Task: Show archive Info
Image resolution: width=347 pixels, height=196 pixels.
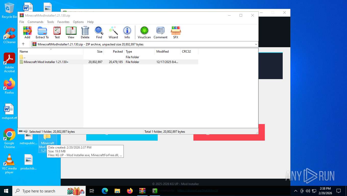Action: click(127, 32)
